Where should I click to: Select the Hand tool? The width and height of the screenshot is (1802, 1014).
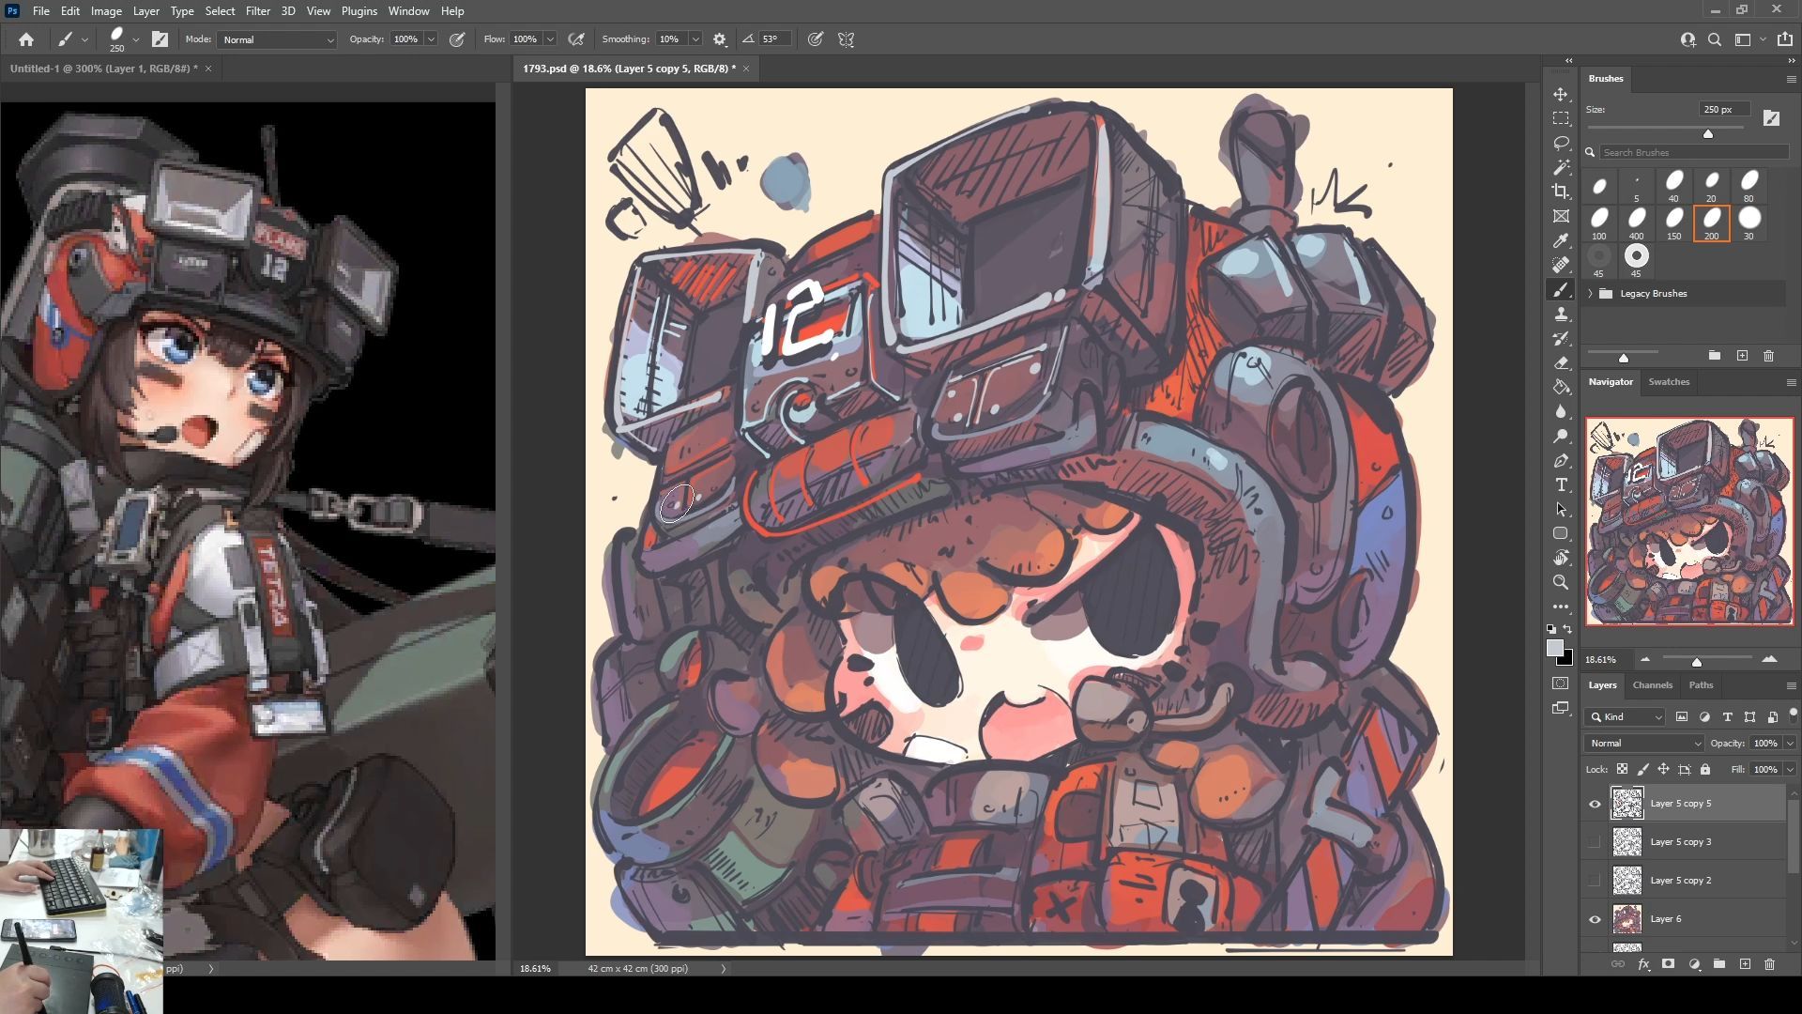coord(1561,558)
